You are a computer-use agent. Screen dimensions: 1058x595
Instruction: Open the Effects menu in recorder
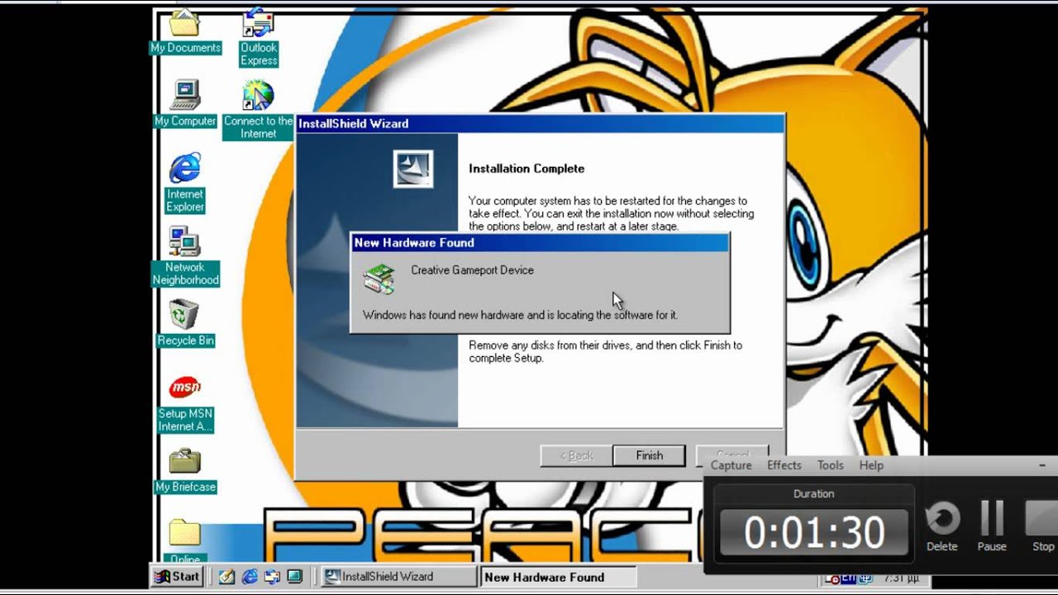click(784, 465)
